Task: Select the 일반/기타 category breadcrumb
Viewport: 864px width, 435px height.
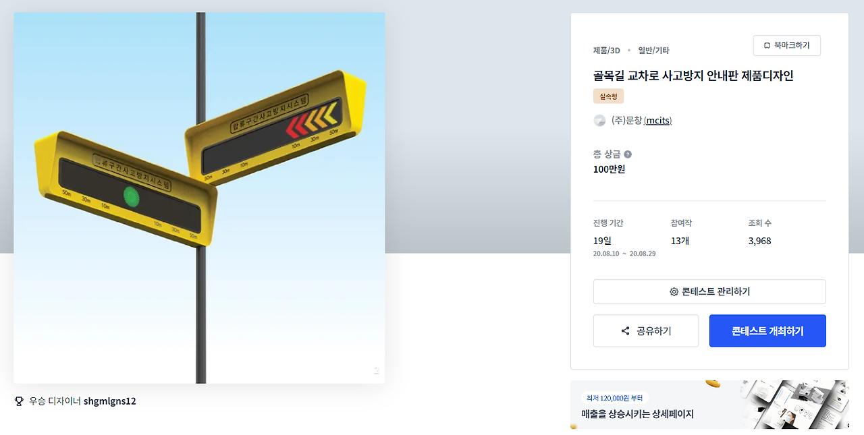Action: pyautogui.click(x=653, y=51)
